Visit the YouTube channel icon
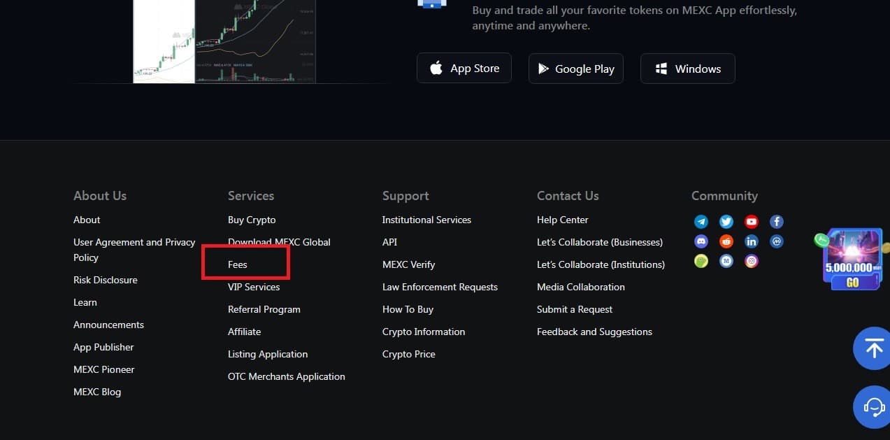Screen dimensions: 890x440 coord(752,222)
